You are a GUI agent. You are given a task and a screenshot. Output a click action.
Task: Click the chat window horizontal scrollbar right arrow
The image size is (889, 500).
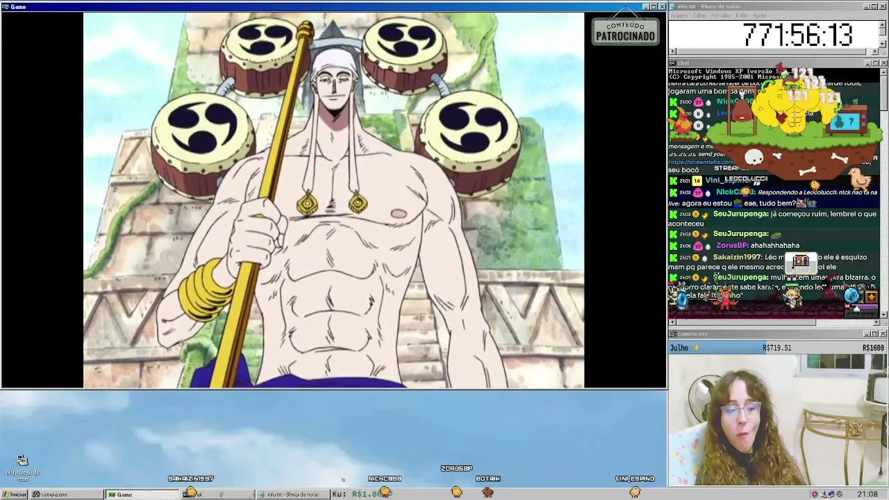[x=875, y=322]
